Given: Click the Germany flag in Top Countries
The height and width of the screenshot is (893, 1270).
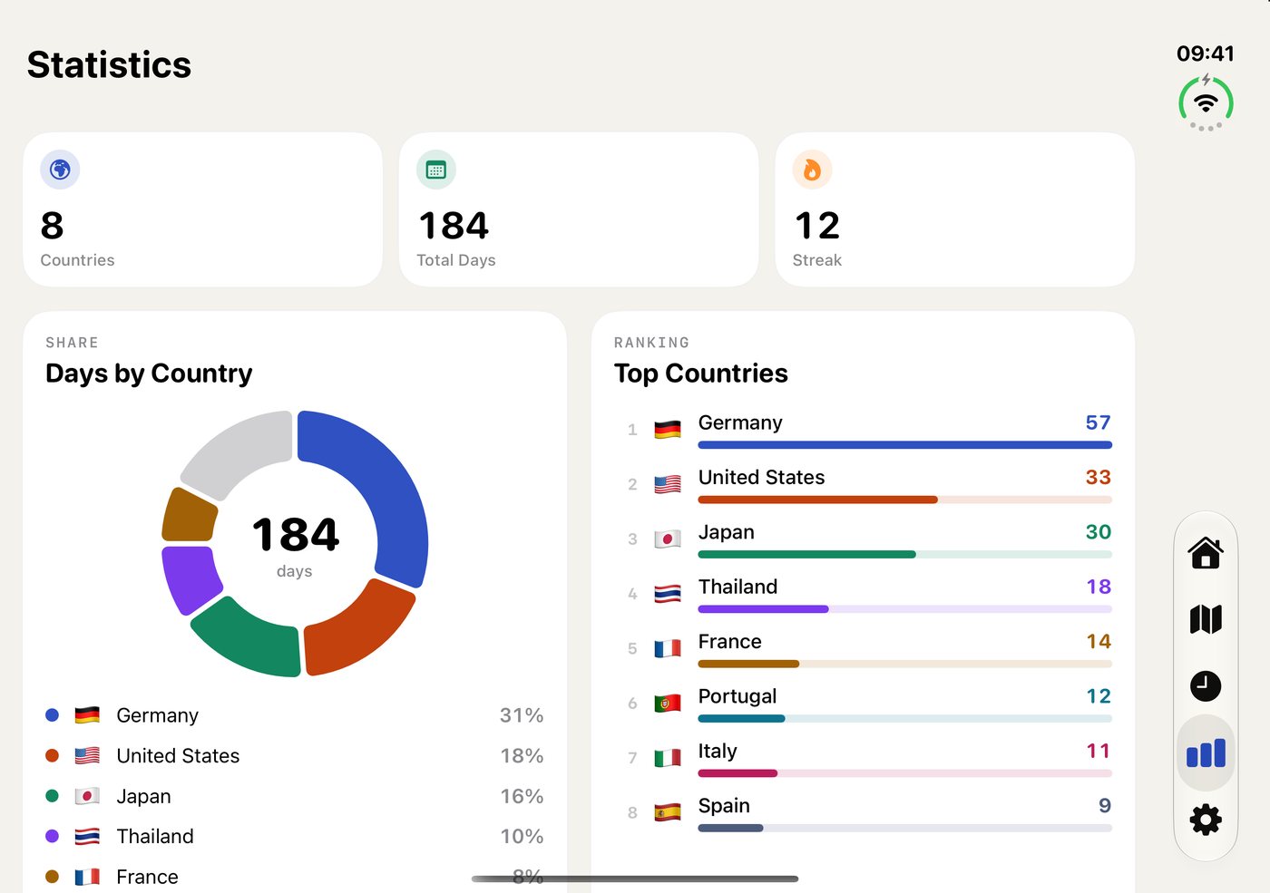Looking at the screenshot, I should click(668, 430).
